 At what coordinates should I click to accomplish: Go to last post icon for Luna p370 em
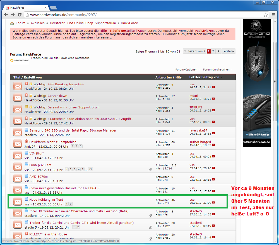pyautogui.click(x=213, y=168)
